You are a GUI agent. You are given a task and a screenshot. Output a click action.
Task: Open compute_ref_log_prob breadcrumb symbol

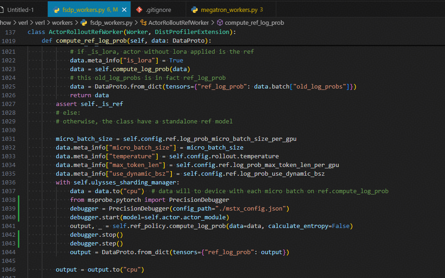pos(254,22)
